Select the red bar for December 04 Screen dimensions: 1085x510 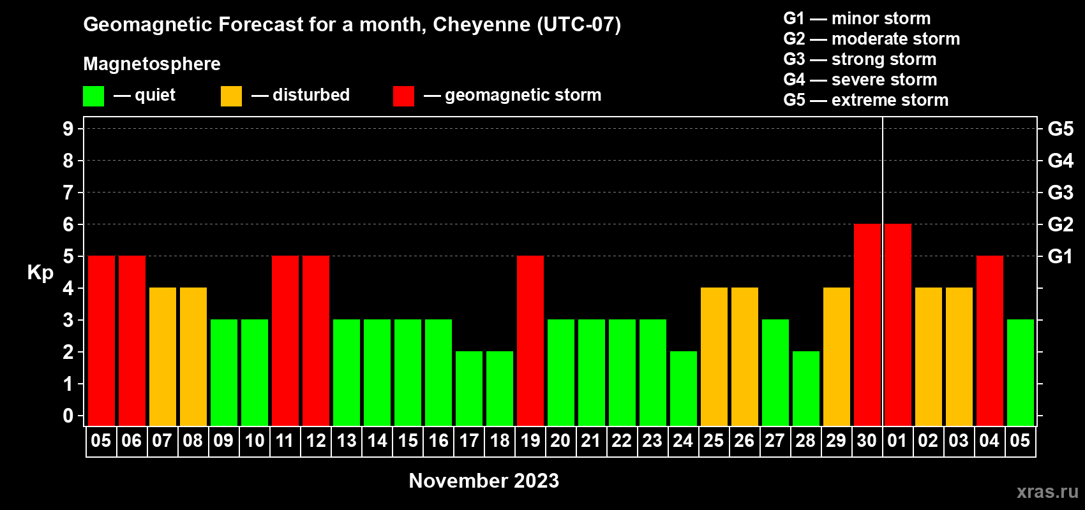point(990,340)
